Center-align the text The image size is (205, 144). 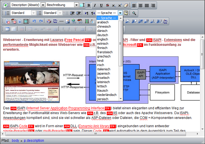141,5
